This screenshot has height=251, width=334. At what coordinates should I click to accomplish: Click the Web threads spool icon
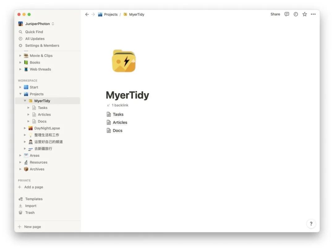[26, 69]
